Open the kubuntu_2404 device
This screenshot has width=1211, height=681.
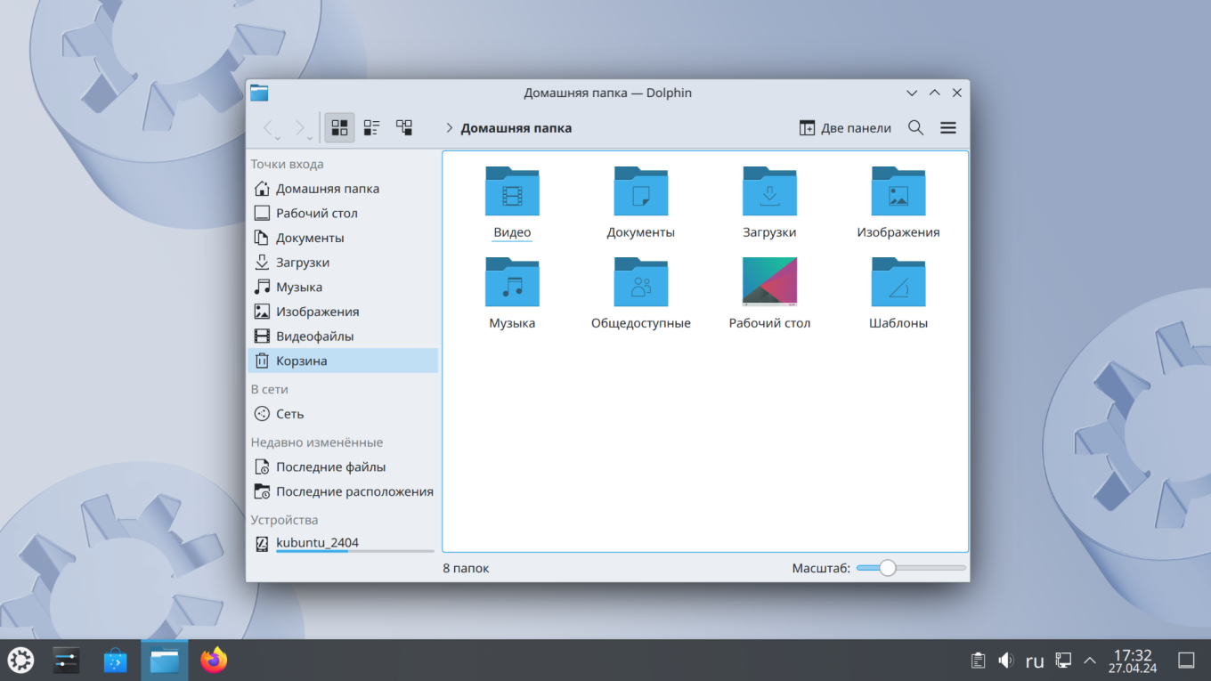tap(344, 544)
